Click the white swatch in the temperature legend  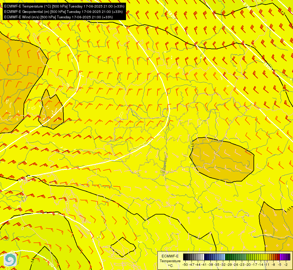pos(203,257)
